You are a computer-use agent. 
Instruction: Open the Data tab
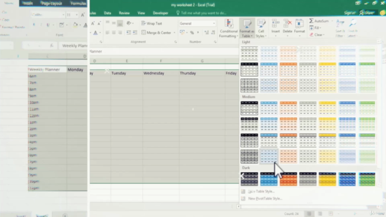click(107, 13)
